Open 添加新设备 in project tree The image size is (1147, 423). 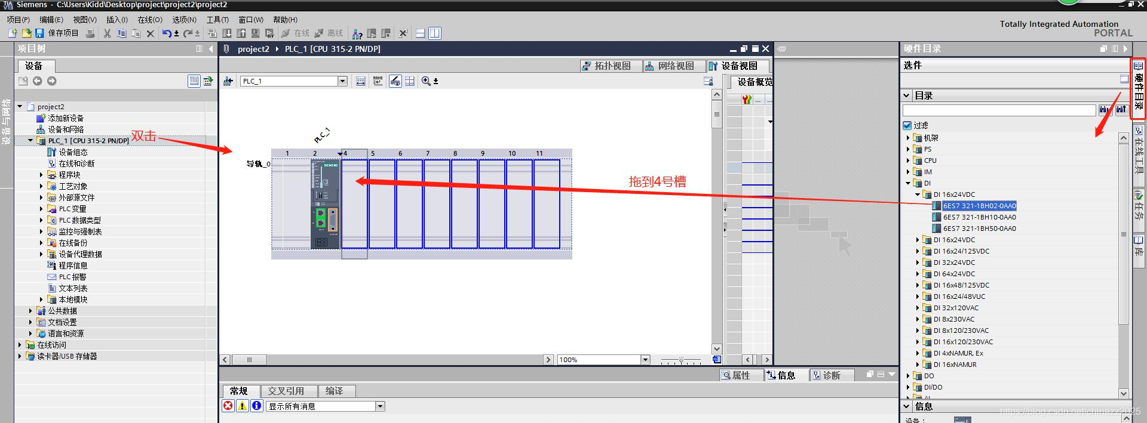(x=66, y=118)
